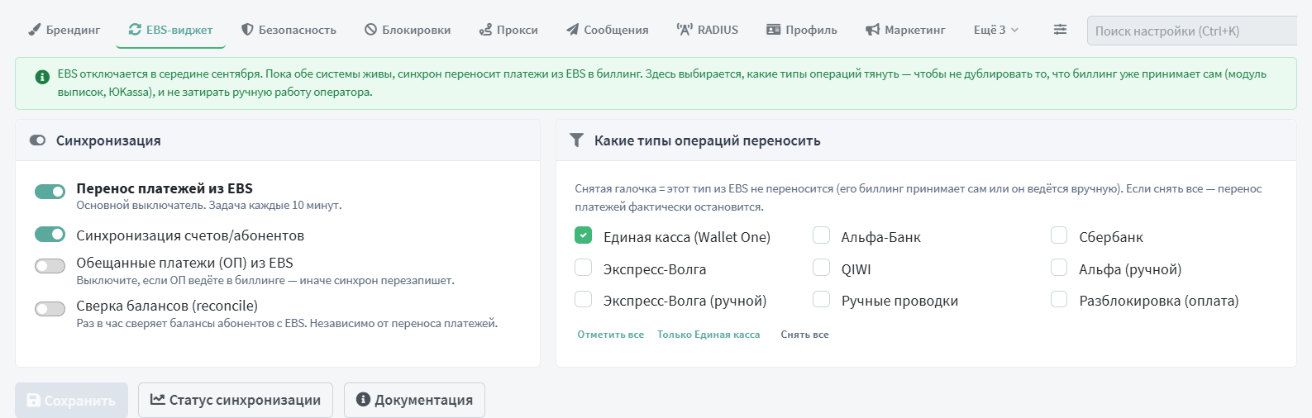Click the Маркетинг megaphone icon
Screen dimensions: 1312x418
pos(872,30)
